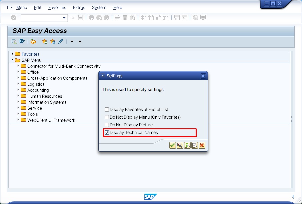Click the SAP Menu toolbar icon
Screen dimensions: 302x204
[22, 41]
